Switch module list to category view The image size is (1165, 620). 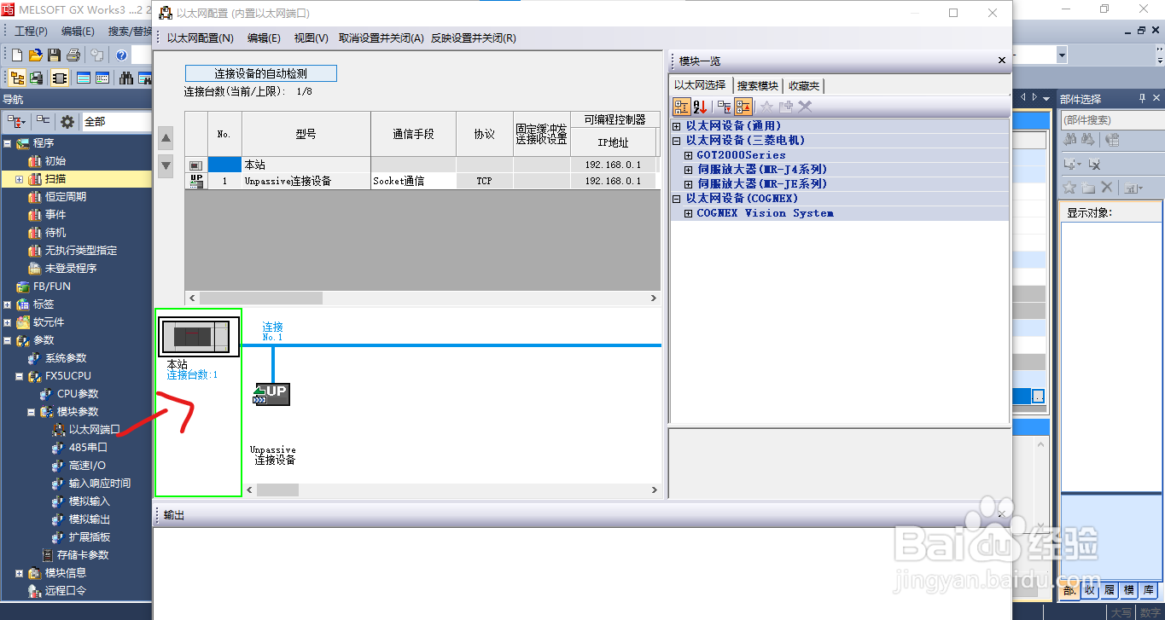tap(682, 107)
